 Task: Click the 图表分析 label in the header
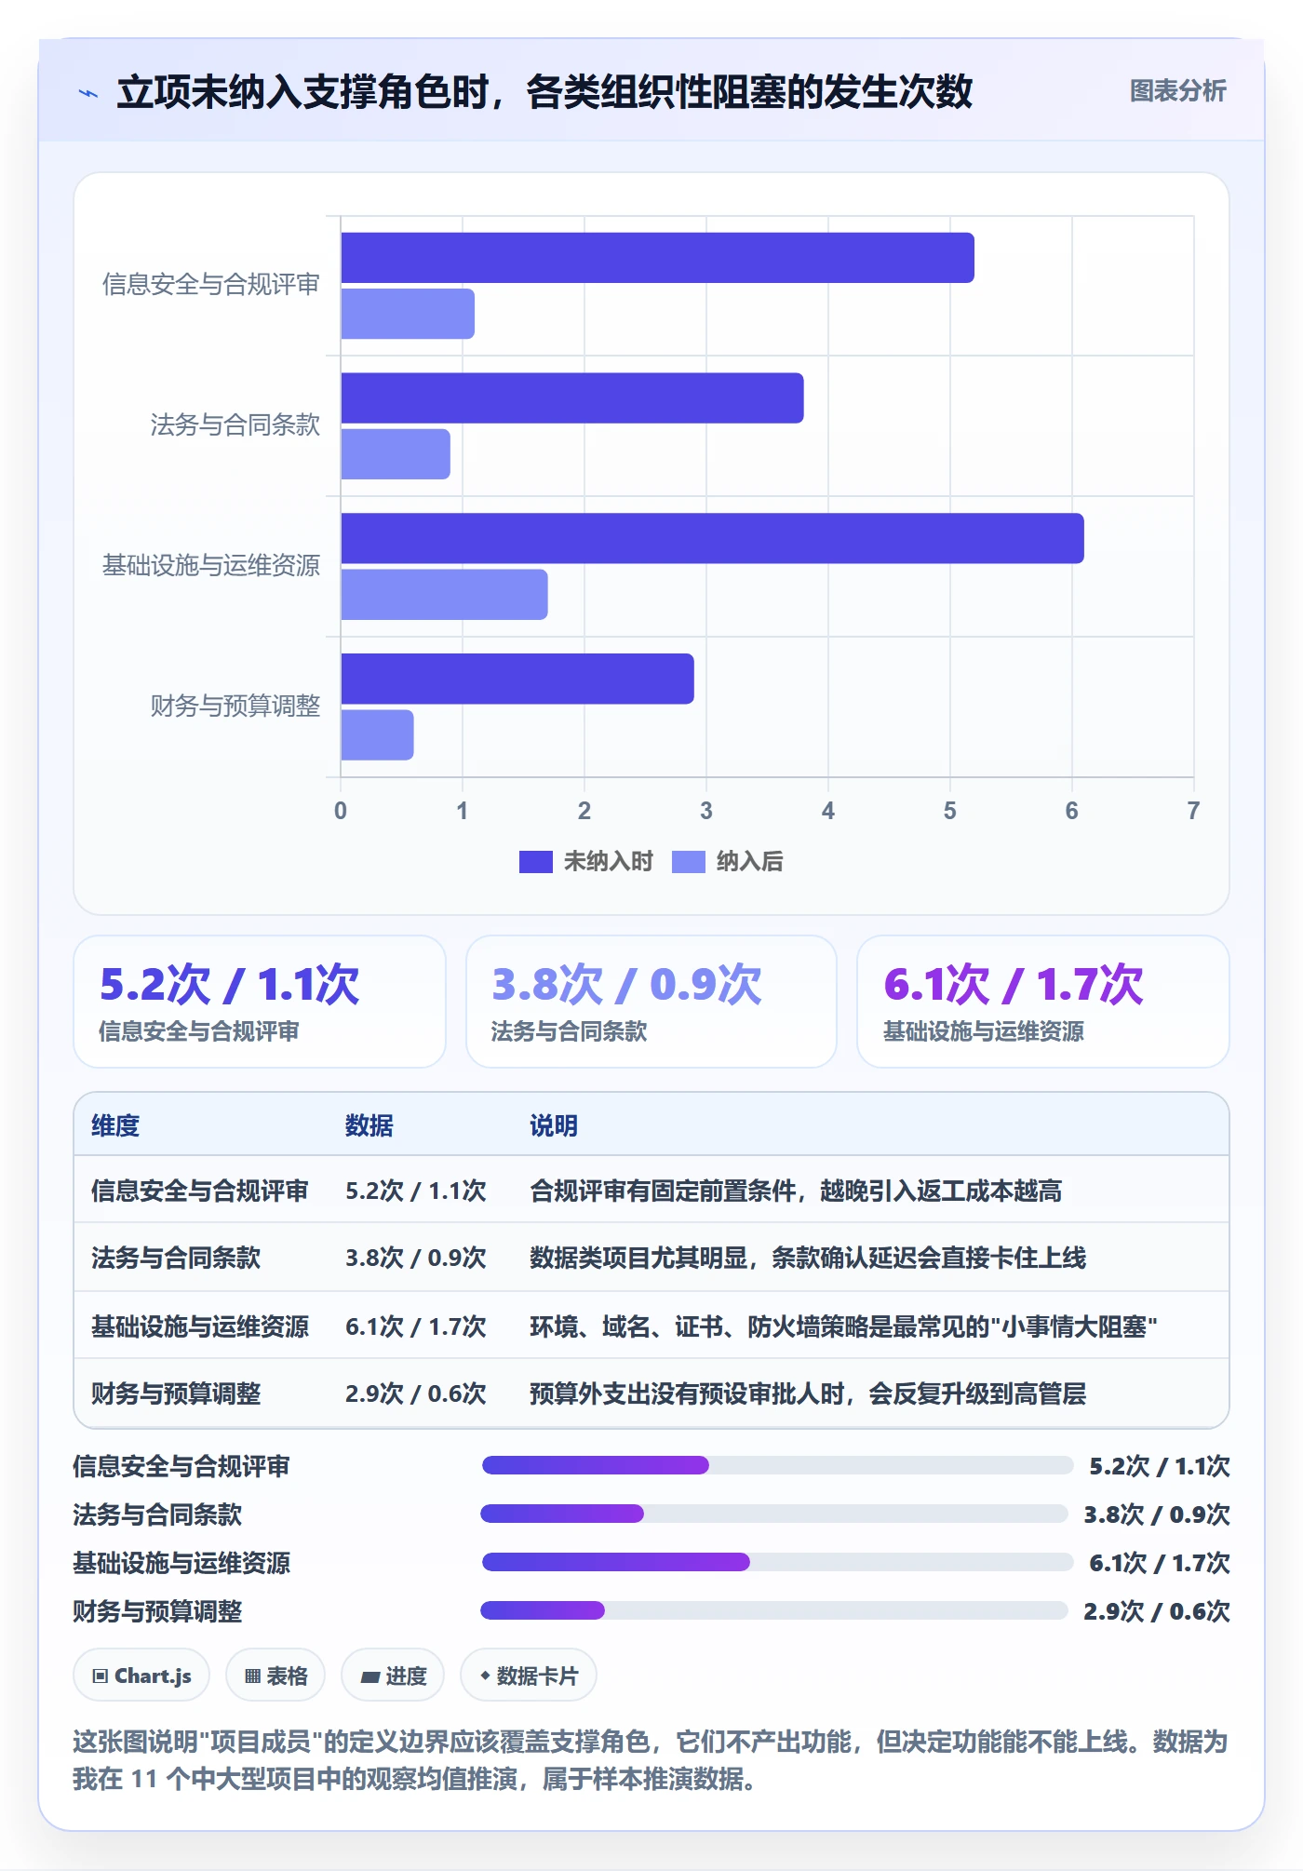pos(1177,91)
